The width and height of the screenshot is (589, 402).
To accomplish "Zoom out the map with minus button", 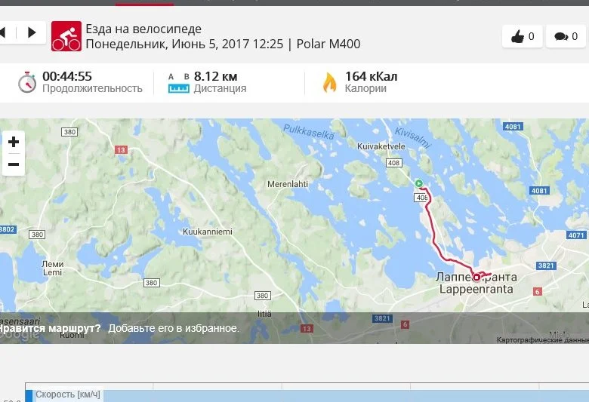I will click(14, 164).
